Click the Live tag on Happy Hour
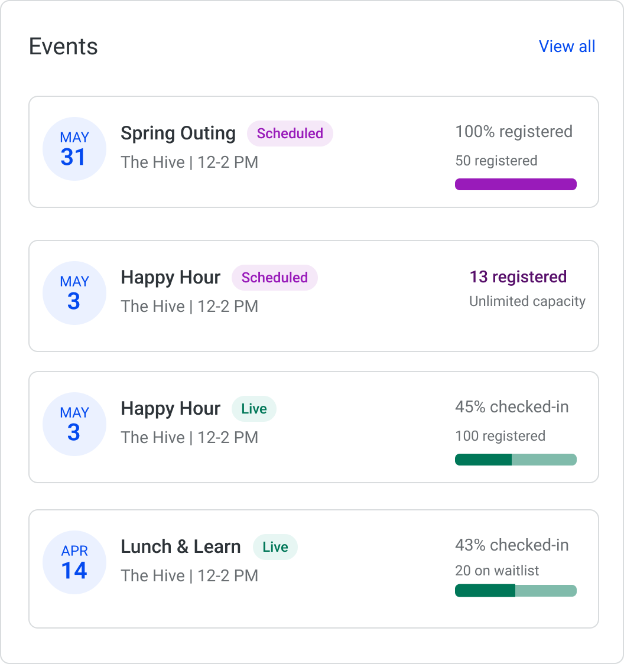This screenshot has width=624, height=664. 253,409
